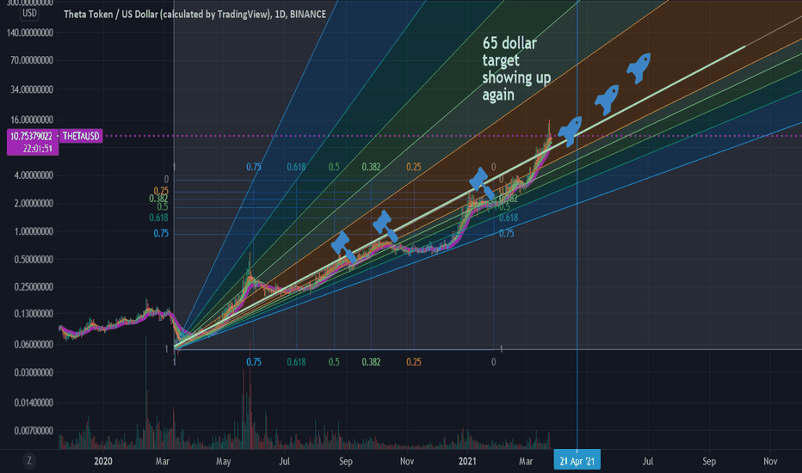Select the vertical blue line above 21 Apr '21

[577, 225]
